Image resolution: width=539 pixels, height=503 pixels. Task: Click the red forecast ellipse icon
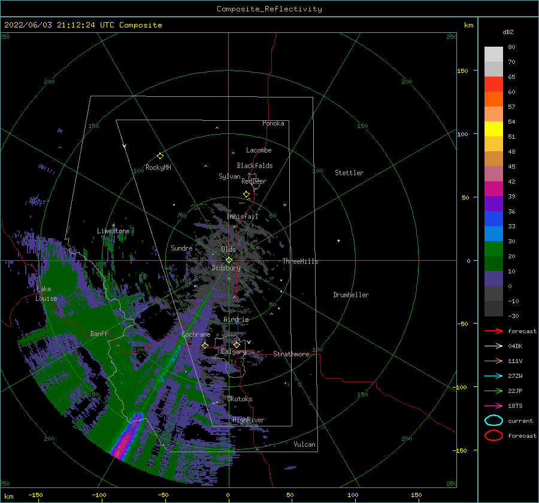click(x=493, y=435)
